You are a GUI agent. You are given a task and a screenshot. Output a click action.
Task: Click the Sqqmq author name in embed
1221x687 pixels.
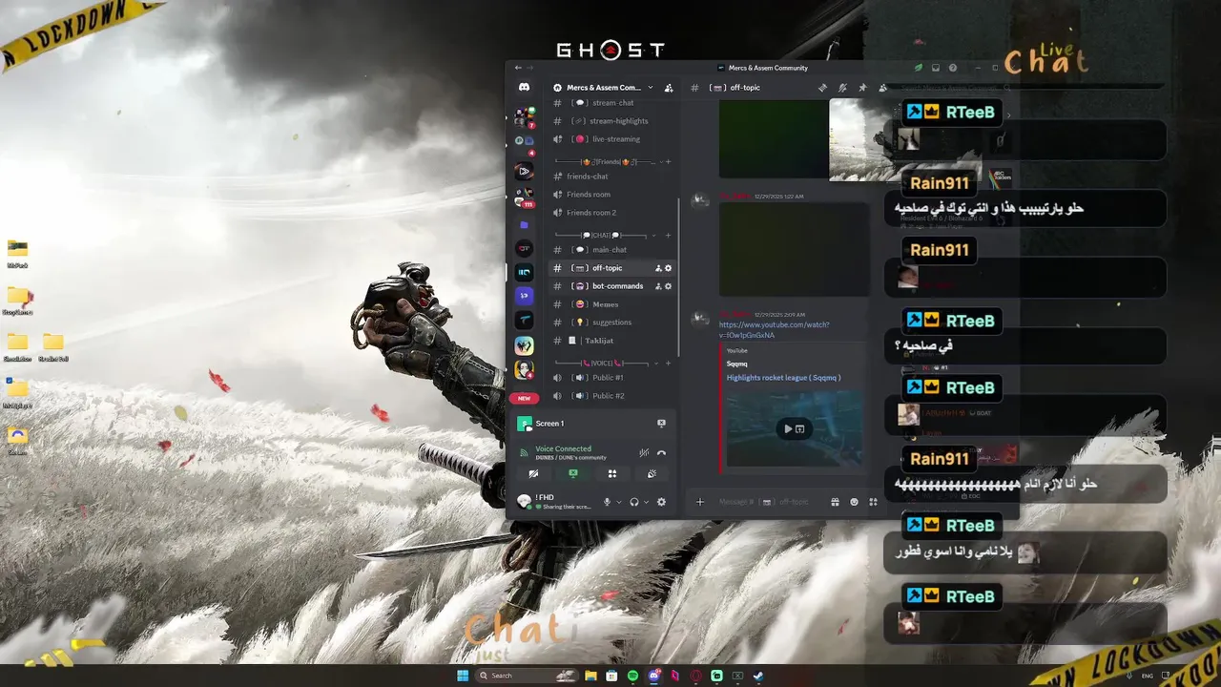(736, 364)
